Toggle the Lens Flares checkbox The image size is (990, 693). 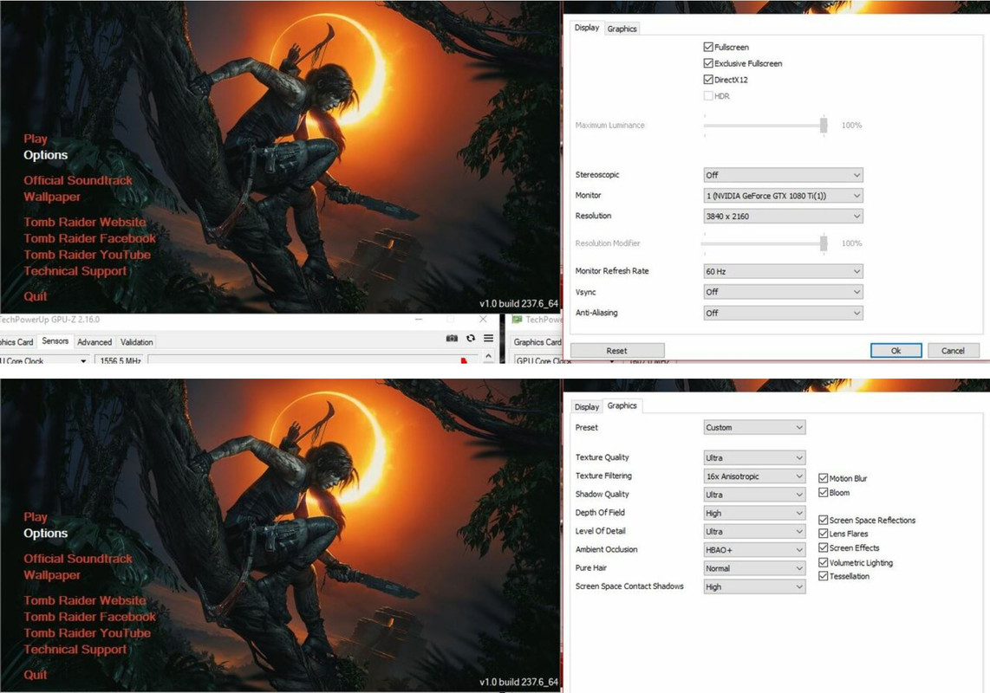824,534
